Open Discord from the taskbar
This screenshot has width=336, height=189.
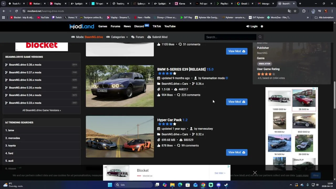click(218, 185)
